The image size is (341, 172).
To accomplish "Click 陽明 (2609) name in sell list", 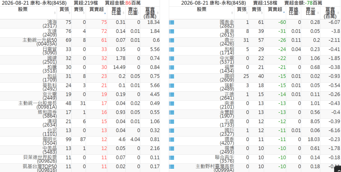I will tap(227, 78).
